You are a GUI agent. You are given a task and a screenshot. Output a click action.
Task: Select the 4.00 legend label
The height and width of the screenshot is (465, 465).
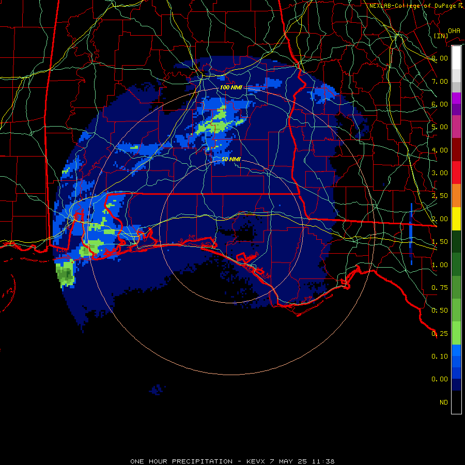(440, 150)
